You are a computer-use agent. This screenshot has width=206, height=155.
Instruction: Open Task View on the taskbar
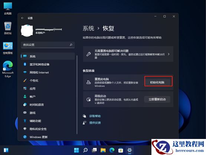point(94,150)
